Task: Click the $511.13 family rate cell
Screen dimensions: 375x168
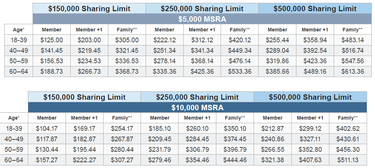Action: (348, 160)
